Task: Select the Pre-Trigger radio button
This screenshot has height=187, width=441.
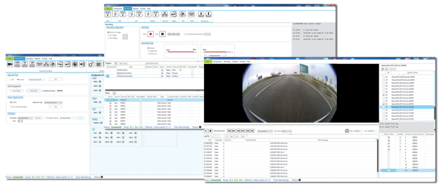Action: coord(109,35)
